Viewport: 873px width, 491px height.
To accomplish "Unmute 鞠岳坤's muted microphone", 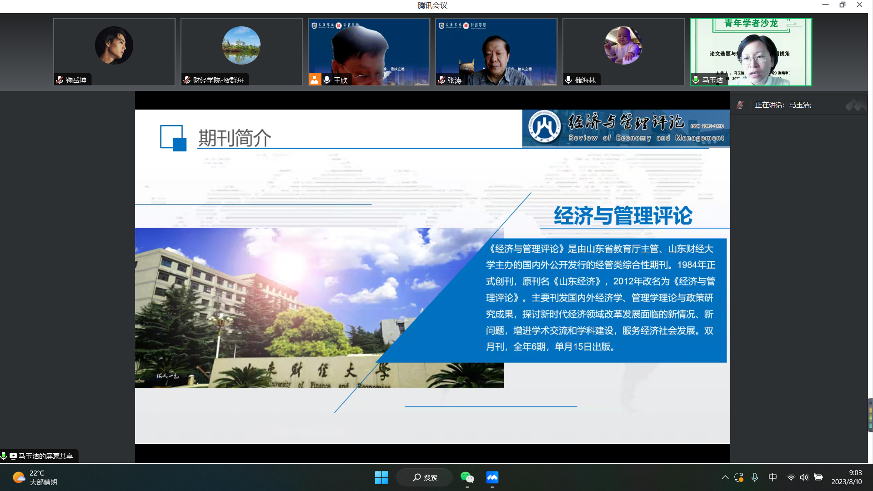I will point(59,79).
